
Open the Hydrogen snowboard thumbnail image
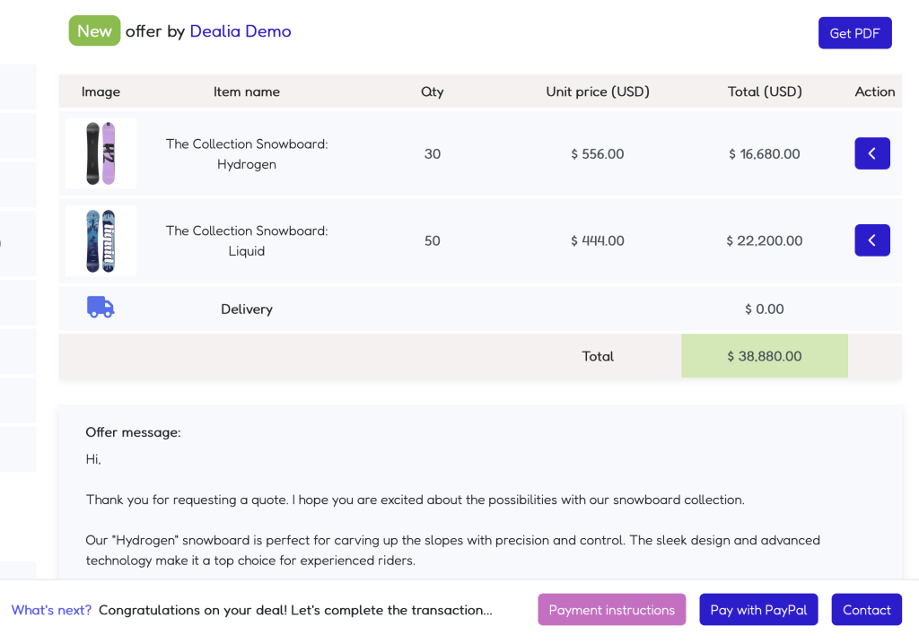[101, 153]
